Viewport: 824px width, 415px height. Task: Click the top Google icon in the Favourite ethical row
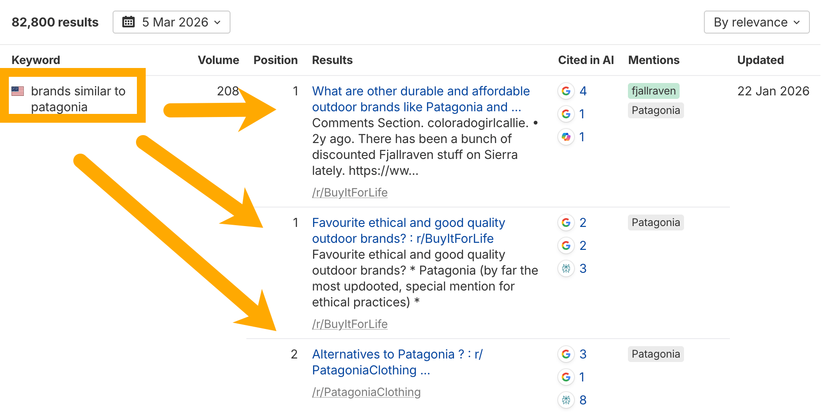tap(566, 223)
